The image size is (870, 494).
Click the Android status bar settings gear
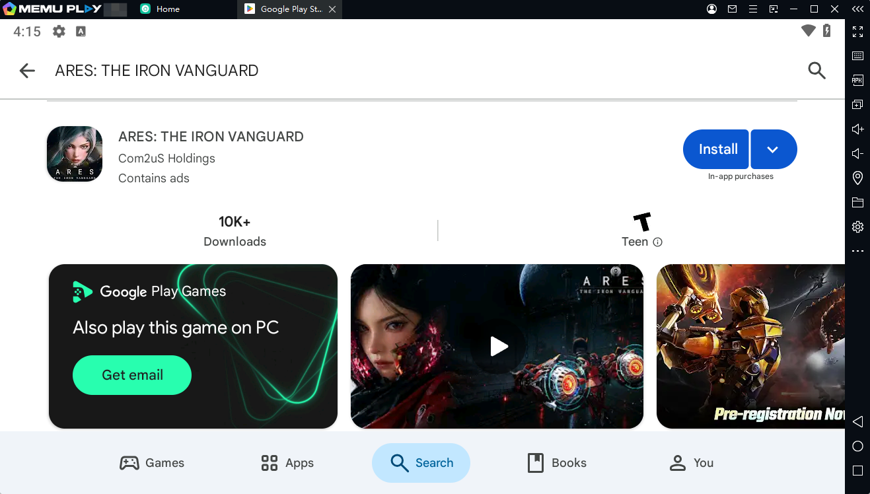pos(59,31)
